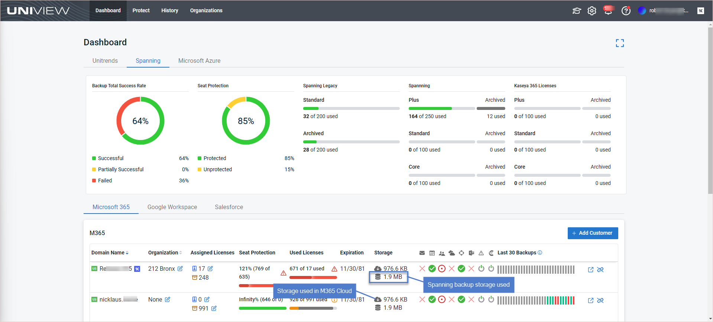The width and height of the screenshot is (713, 322).
Task: Open the Protect menu
Action: (x=141, y=10)
